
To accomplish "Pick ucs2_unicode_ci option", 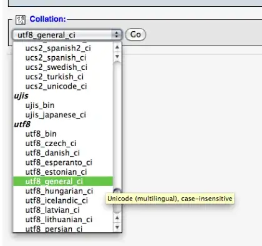I will pyautogui.click(x=63, y=86).
